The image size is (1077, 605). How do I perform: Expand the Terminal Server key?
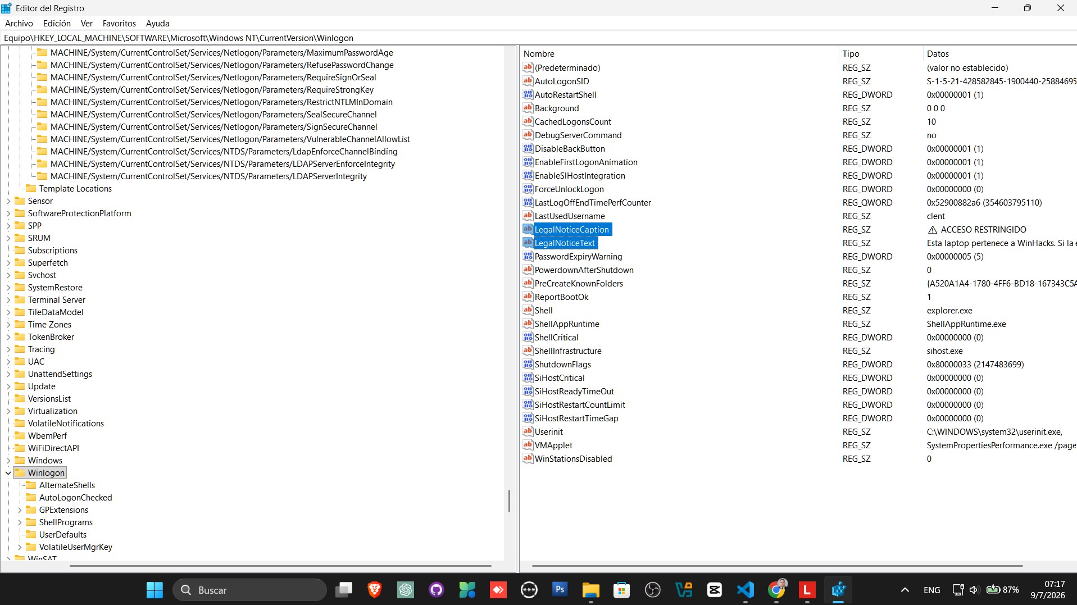coord(8,300)
